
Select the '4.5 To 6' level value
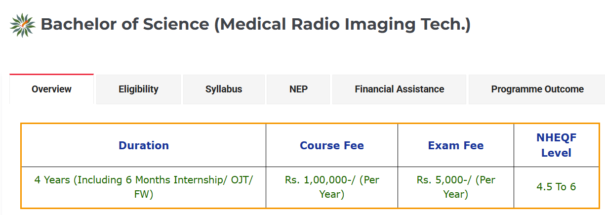click(556, 187)
